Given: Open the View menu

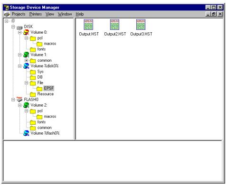Looking at the screenshot, I should (x=50, y=14).
